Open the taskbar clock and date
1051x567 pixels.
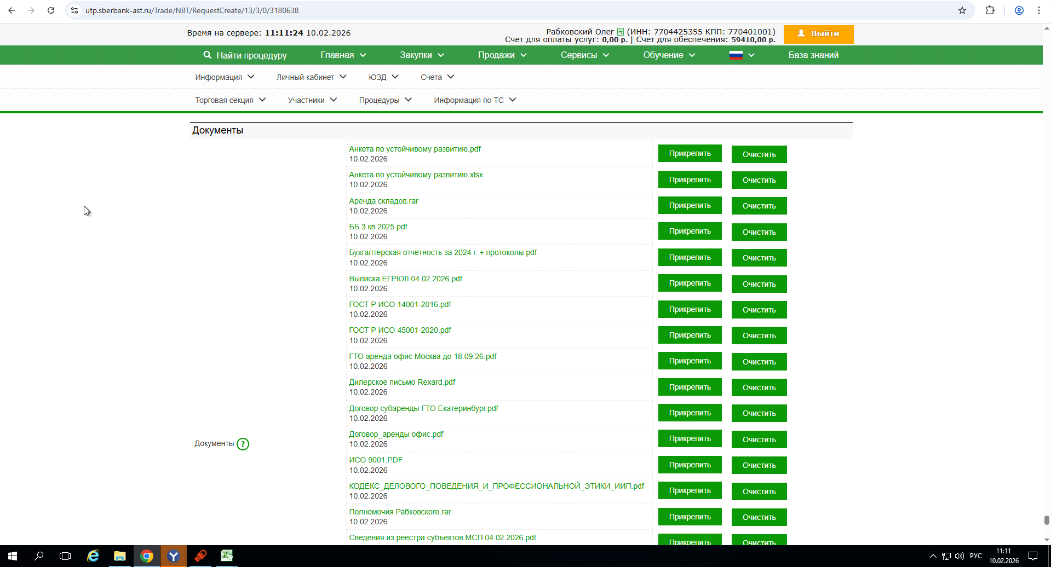(1004, 556)
